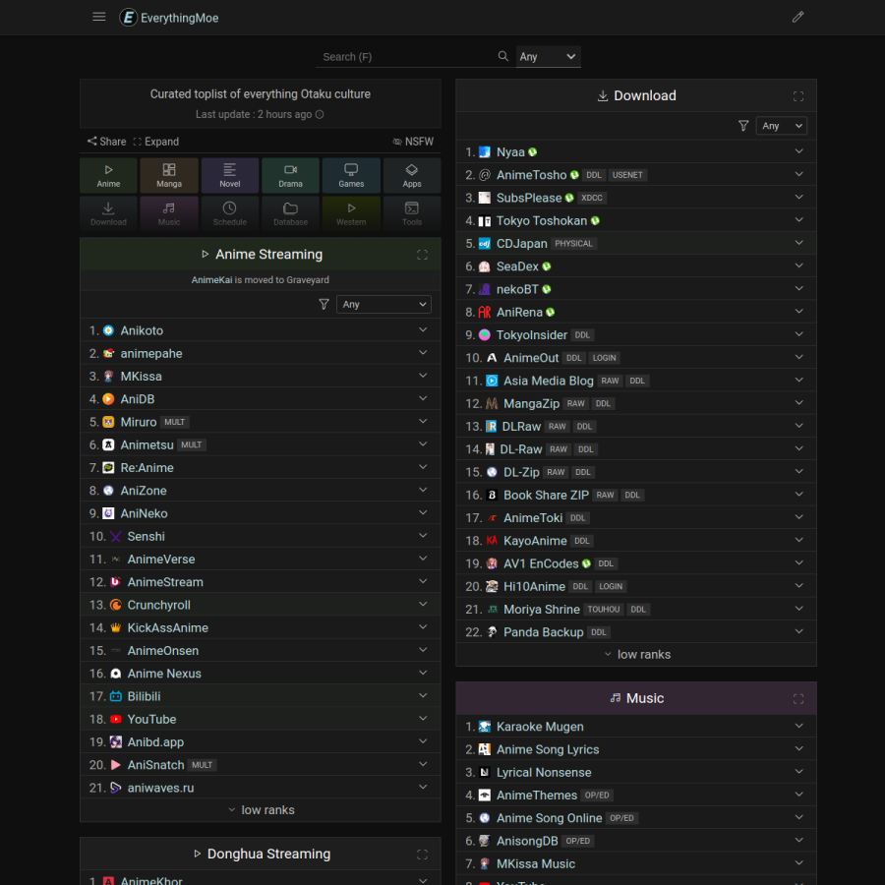Click the AniSnatch pink play icon
Viewport: 885px width, 885px height.
coord(116,765)
